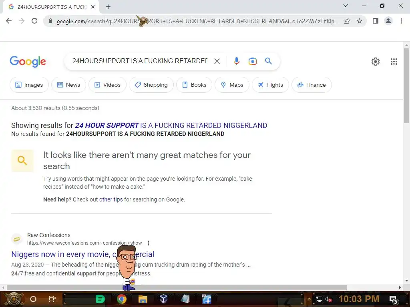Click the Raw Confessions favicon
The image size is (410, 307).
(17, 239)
